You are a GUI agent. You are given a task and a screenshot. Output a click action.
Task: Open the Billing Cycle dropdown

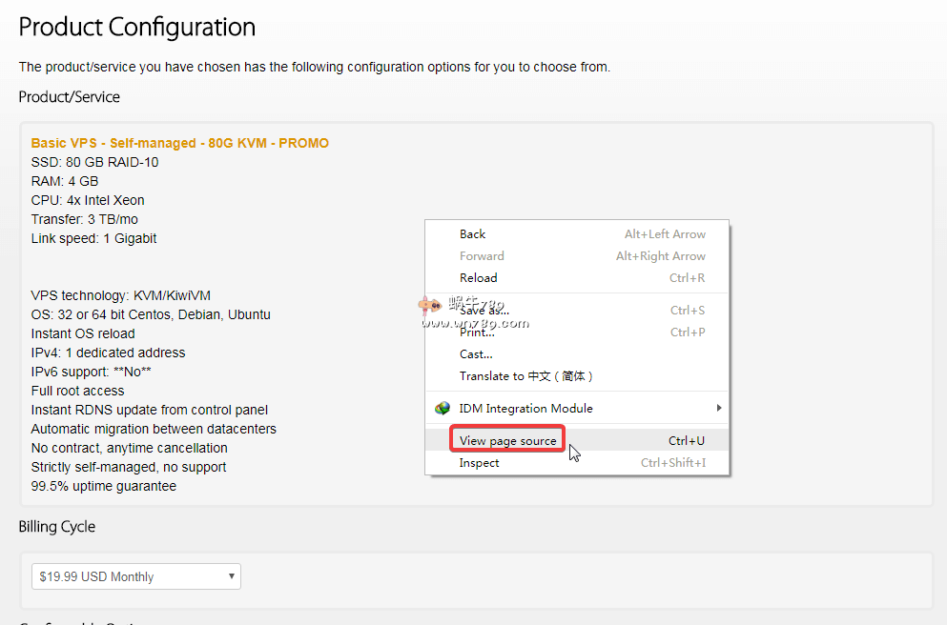tap(136, 576)
